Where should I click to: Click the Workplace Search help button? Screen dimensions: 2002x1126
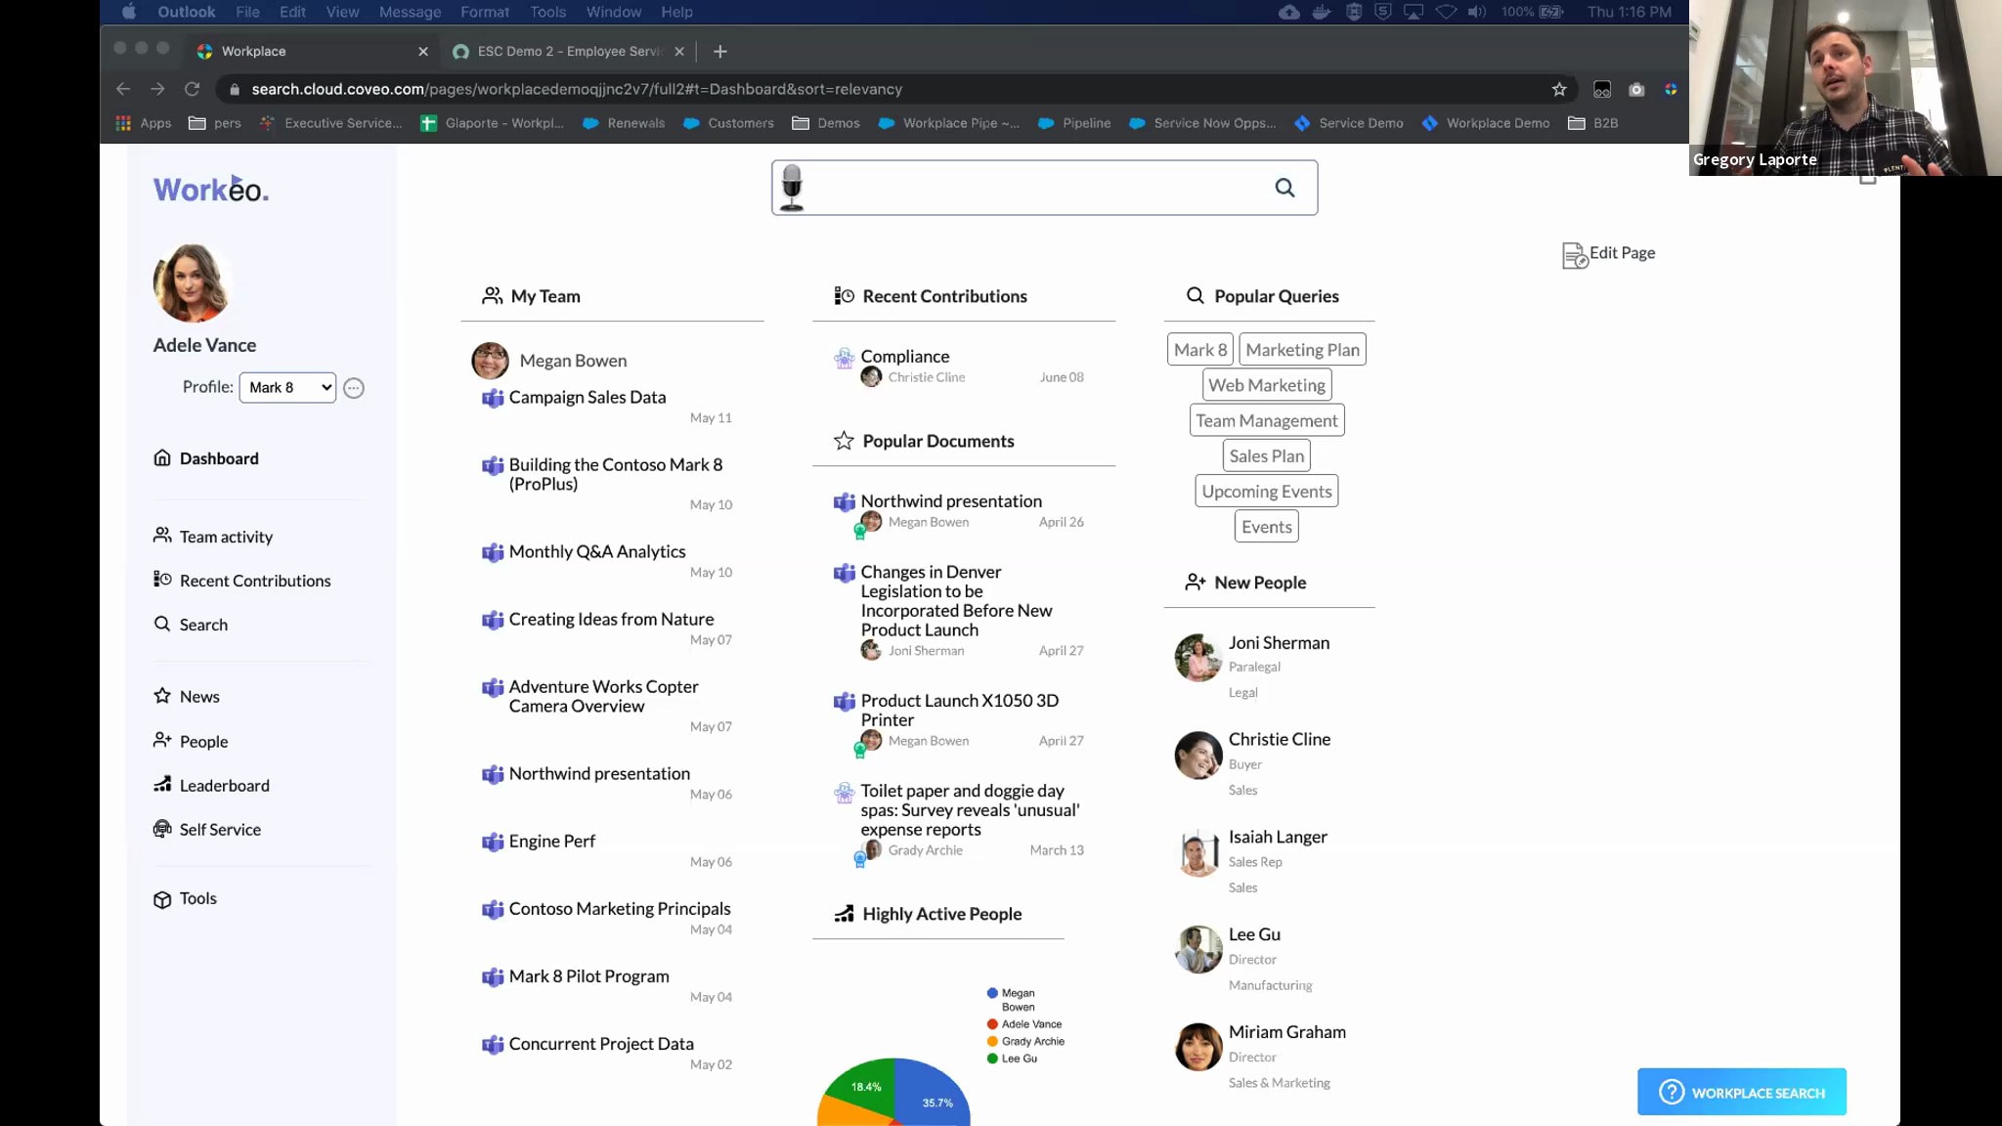1741,1092
